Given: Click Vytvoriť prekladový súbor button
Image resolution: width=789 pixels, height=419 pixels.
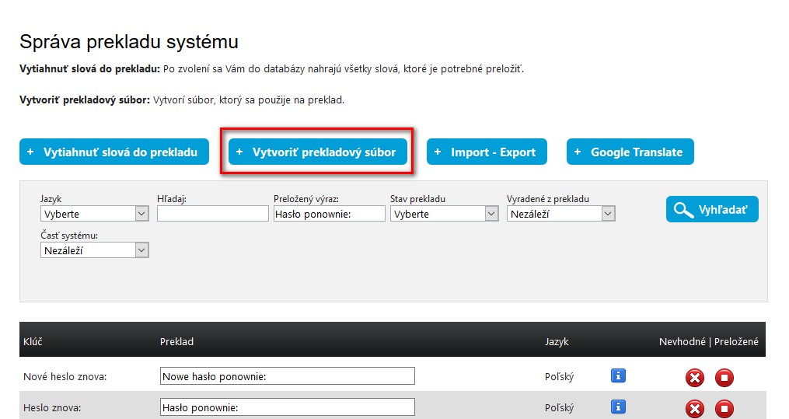Looking at the screenshot, I should (x=317, y=152).
